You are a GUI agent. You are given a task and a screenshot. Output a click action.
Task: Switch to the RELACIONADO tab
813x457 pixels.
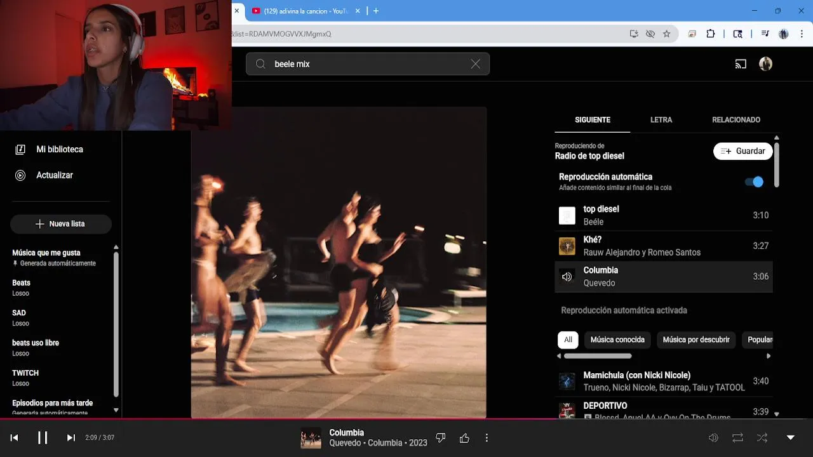point(736,119)
